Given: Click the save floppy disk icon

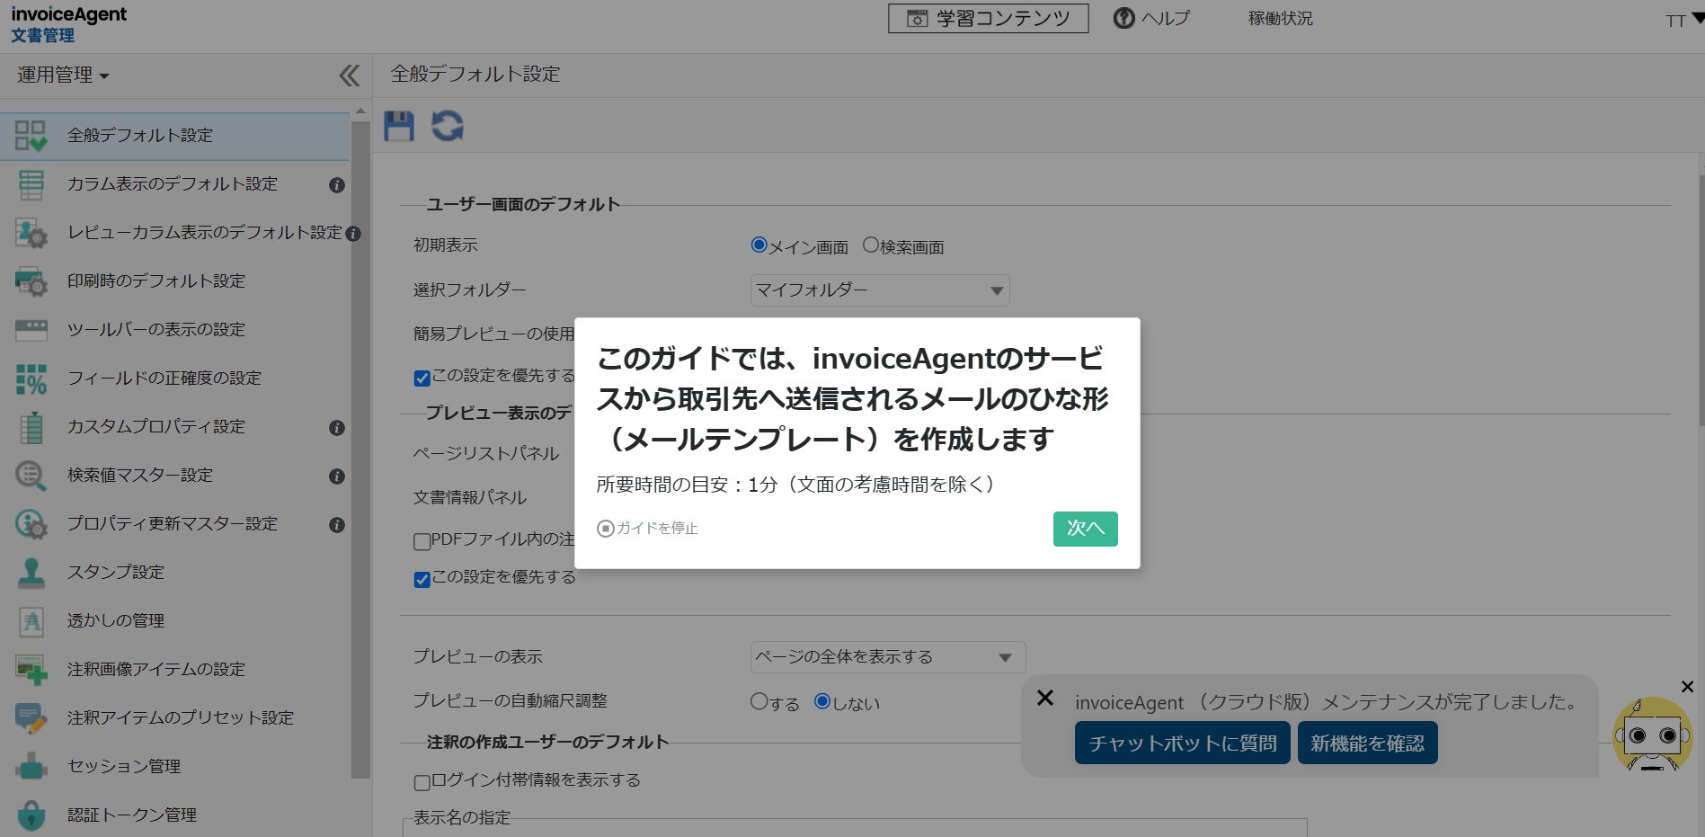Looking at the screenshot, I should click(399, 127).
